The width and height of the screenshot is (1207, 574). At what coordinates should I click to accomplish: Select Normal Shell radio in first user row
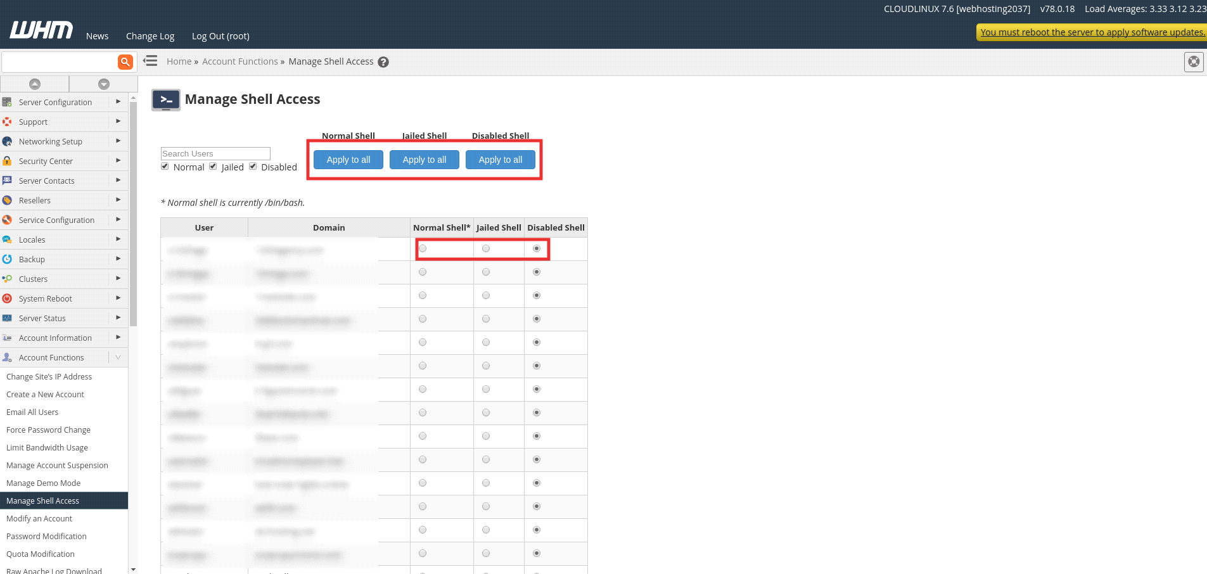point(423,248)
